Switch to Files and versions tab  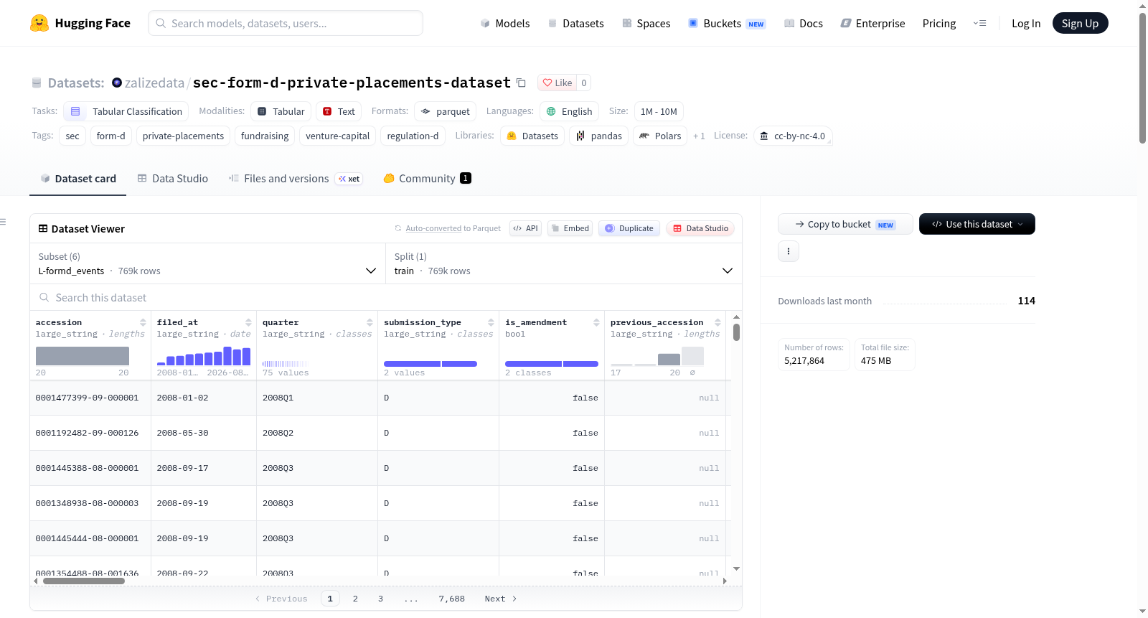296,179
